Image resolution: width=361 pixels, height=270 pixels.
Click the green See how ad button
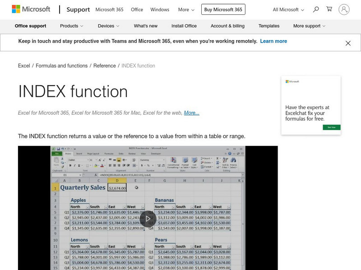tap(332, 127)
